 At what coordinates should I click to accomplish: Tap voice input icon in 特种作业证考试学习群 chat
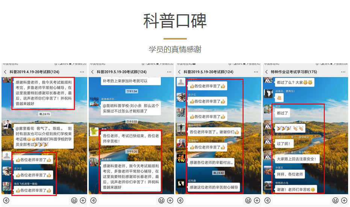click(x=267, y=201)
